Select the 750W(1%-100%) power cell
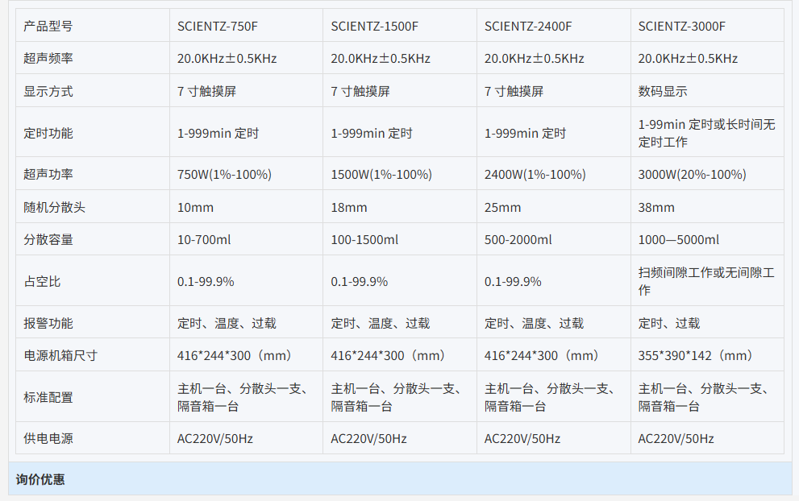The width and height of the screenshot is (799, 501). tap(224, 175)
